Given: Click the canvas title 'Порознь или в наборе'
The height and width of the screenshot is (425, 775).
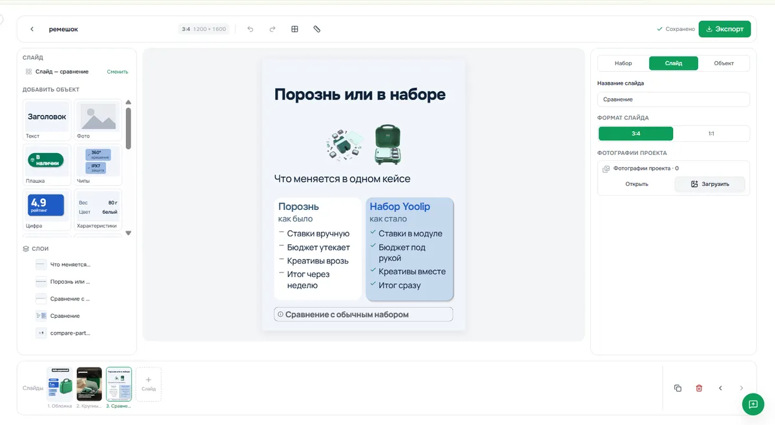Looking at the screenshot, I should 360,94.
